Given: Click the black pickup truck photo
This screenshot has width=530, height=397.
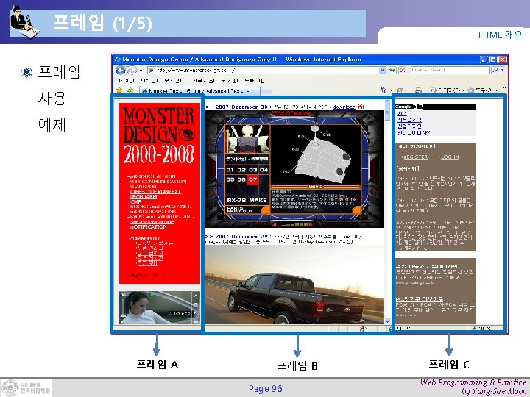Looking at the screenshot, I should point(294,285).
